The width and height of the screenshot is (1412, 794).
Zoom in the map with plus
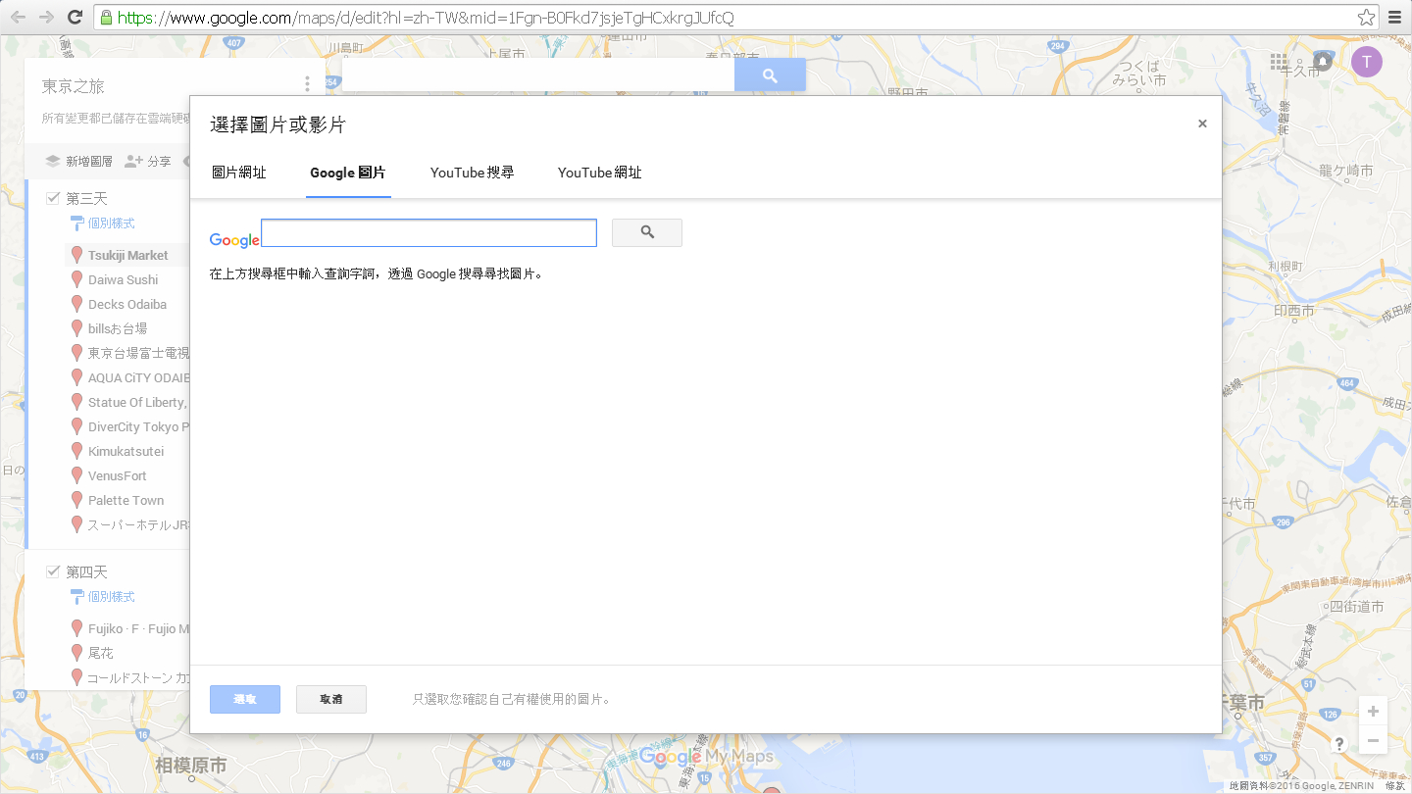click(1373, 711)
